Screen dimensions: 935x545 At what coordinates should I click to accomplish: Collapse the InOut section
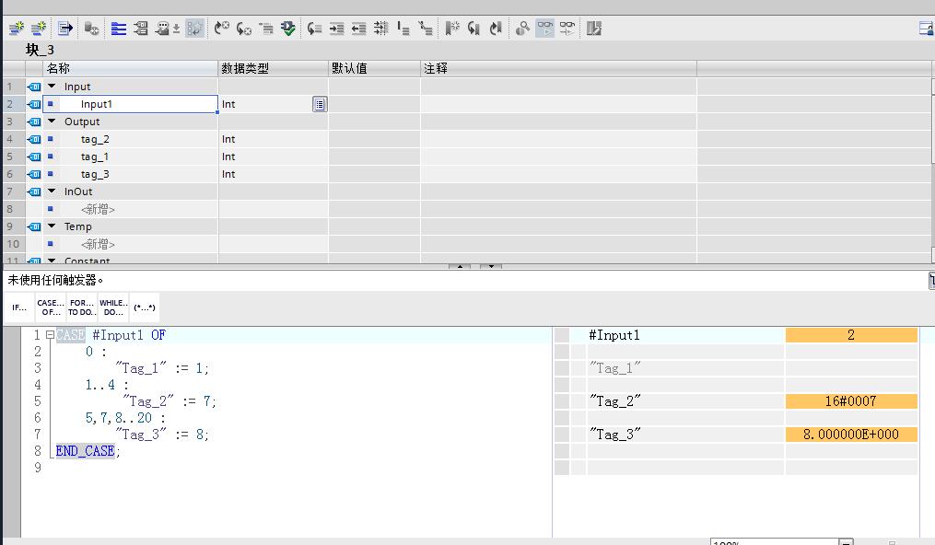click(52, 191)
